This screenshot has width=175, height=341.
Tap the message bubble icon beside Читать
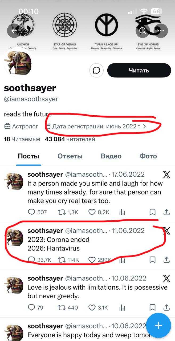pyautogui.click(x=96, y=70)
